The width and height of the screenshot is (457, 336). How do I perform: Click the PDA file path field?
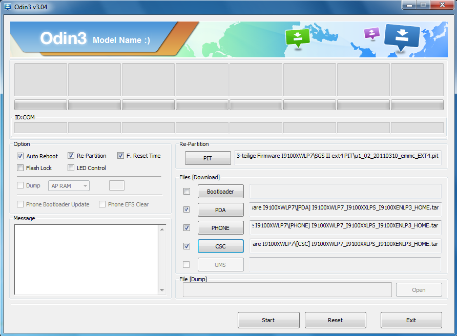[345, 209]
